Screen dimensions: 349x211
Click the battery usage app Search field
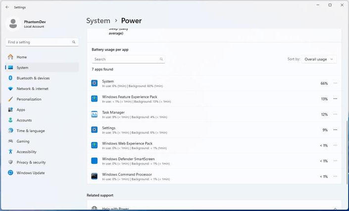(x=125, y=59)
